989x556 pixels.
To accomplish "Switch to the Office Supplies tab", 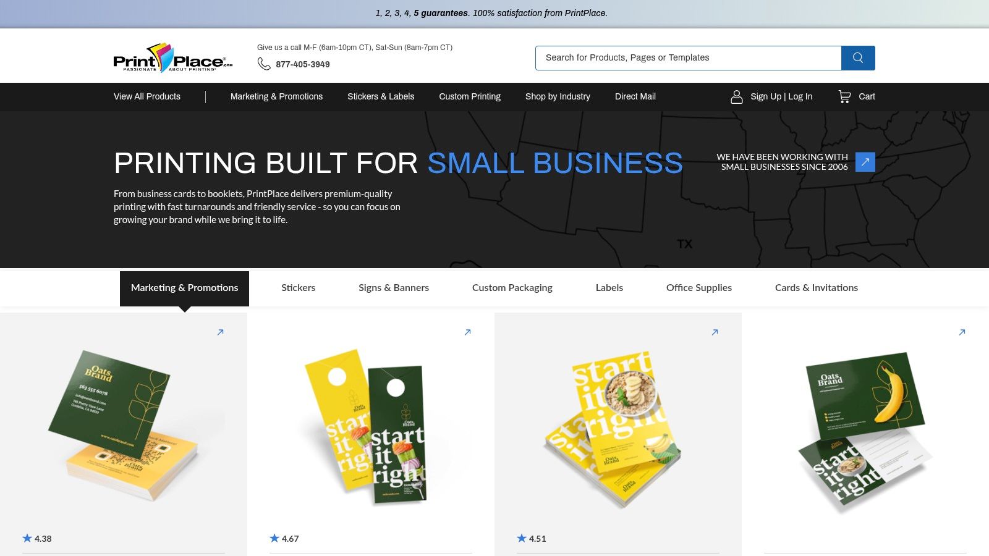I will 699,288.
